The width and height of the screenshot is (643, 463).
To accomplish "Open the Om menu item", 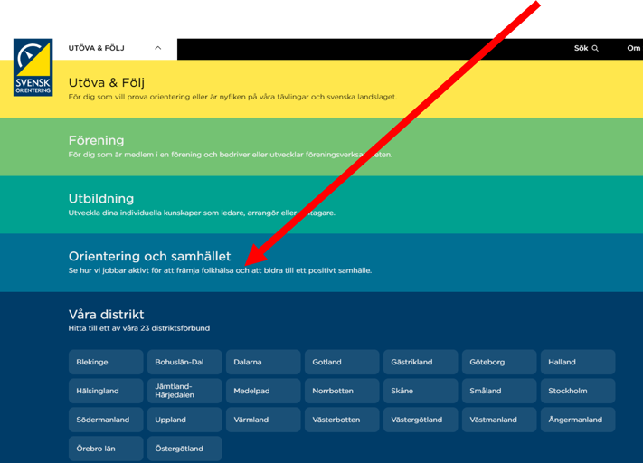I will [x=634, y=48].
